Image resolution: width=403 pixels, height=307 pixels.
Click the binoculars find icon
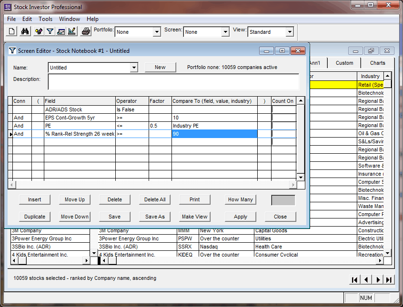tap(25, 32)
